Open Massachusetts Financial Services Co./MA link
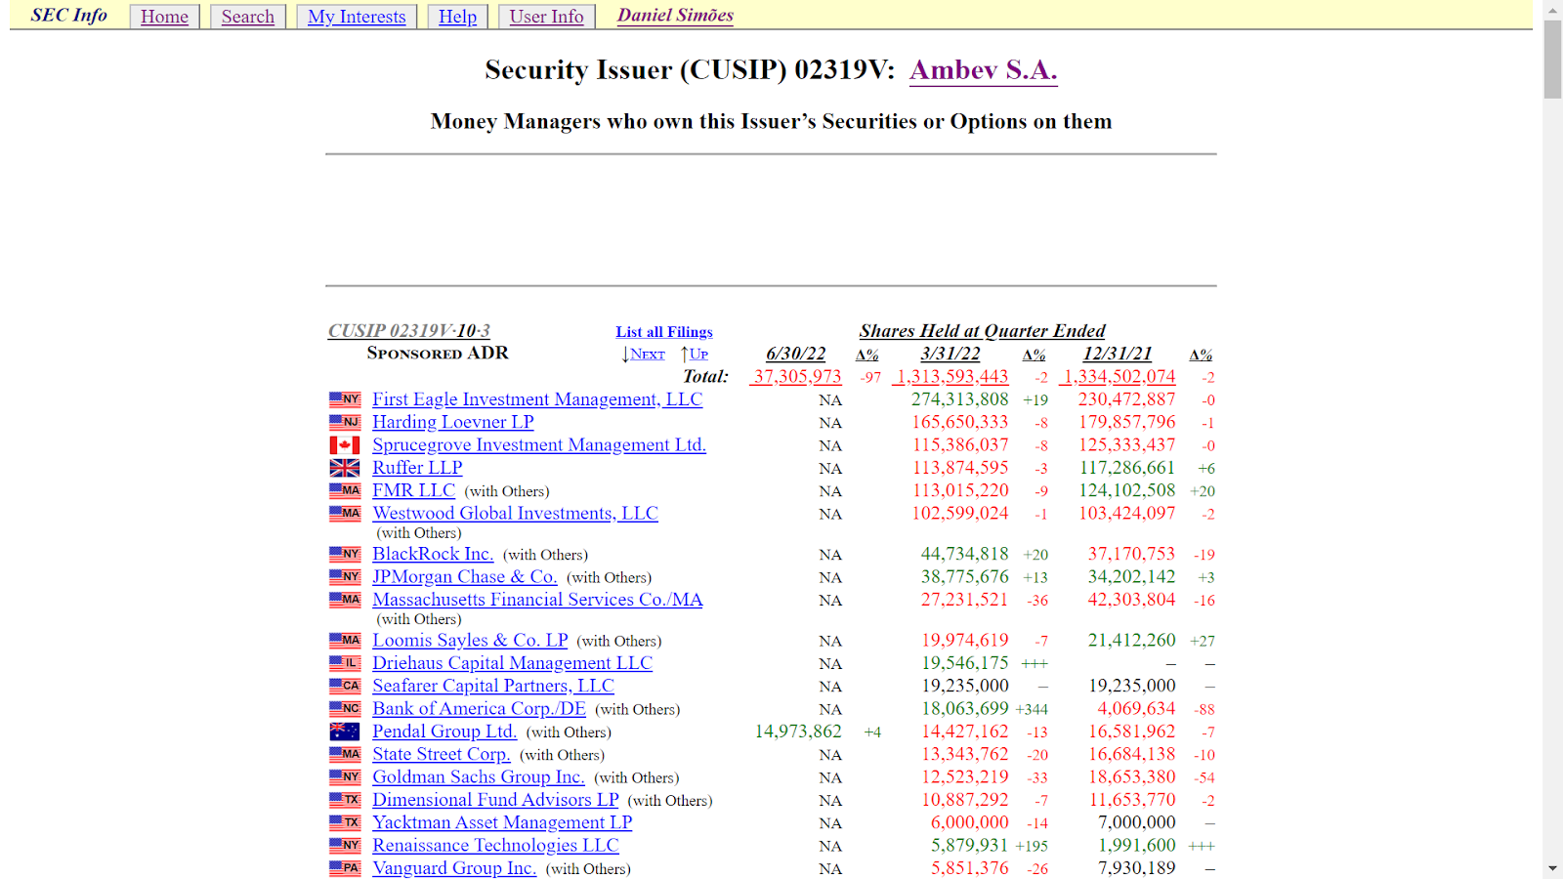Image resolution: width=1563 pixels, height=879 pixels. [537, 600]
